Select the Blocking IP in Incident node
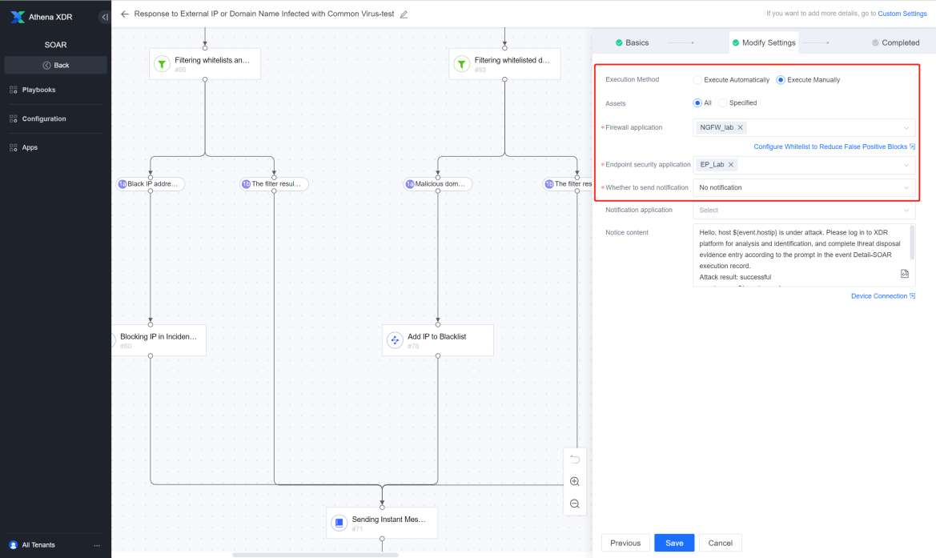 (x=159, y=340)
